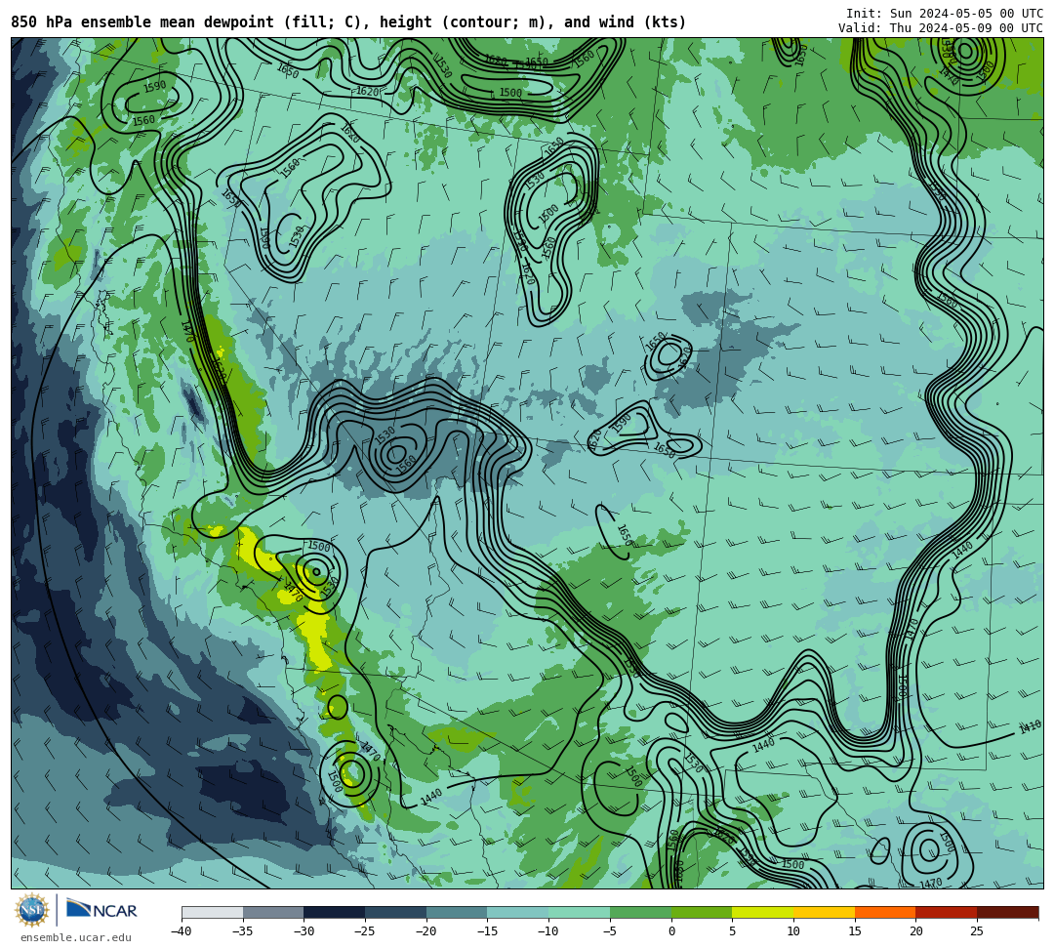Pick the olive green 0 to 5 colorbar segment
This screenshot has height=950, width=1054.
coord(702,912)
